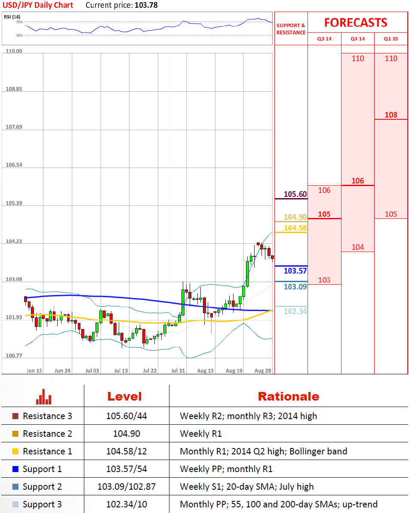Open the Q3 14 forecast column header
Viewport: 409px width, 513px height.
324,39
